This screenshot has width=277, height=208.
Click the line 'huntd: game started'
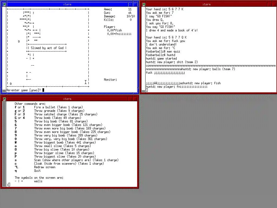(161, 58)
